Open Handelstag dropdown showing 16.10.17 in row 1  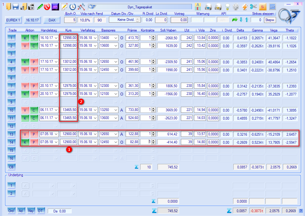(x=56, y=38)
